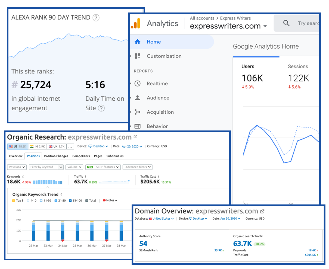Open Customization via its dashboard icon

pos(138,56)
